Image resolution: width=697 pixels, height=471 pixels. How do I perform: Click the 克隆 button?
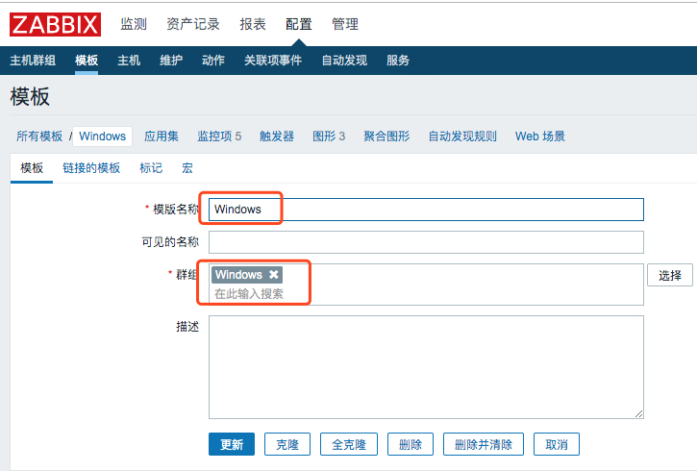[x=287, y=444]
